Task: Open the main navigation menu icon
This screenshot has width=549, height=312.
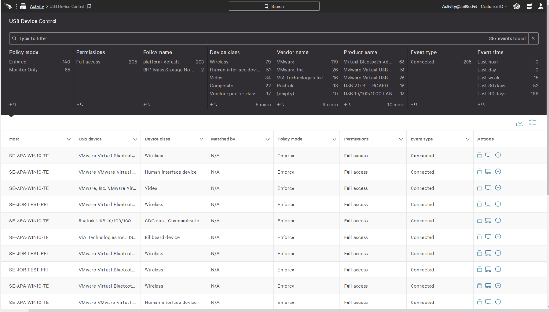Action: pyautogui.click(x=23, y=7)
